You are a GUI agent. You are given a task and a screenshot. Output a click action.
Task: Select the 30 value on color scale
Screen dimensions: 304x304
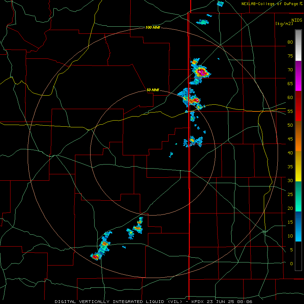coord(290,180)
